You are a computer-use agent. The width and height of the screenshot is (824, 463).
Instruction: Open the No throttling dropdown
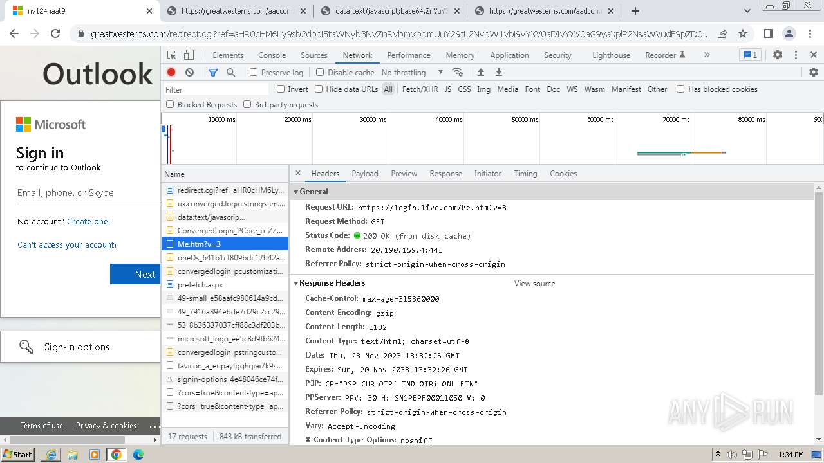click(x=412, y=73)
